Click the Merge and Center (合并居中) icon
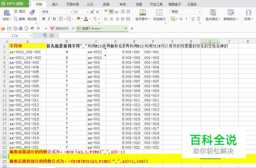Viewport: 256px width, 168px height. [143, 13]
